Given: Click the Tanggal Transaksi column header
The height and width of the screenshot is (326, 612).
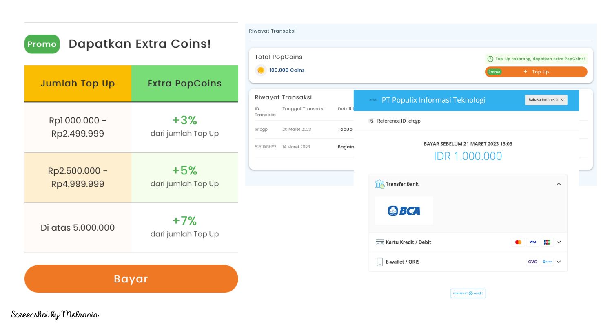Looking at the screenshot, I should [304, 109].
